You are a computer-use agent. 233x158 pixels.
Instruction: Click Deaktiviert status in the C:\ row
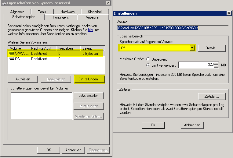pyautogui.click(x=39, y=59)
